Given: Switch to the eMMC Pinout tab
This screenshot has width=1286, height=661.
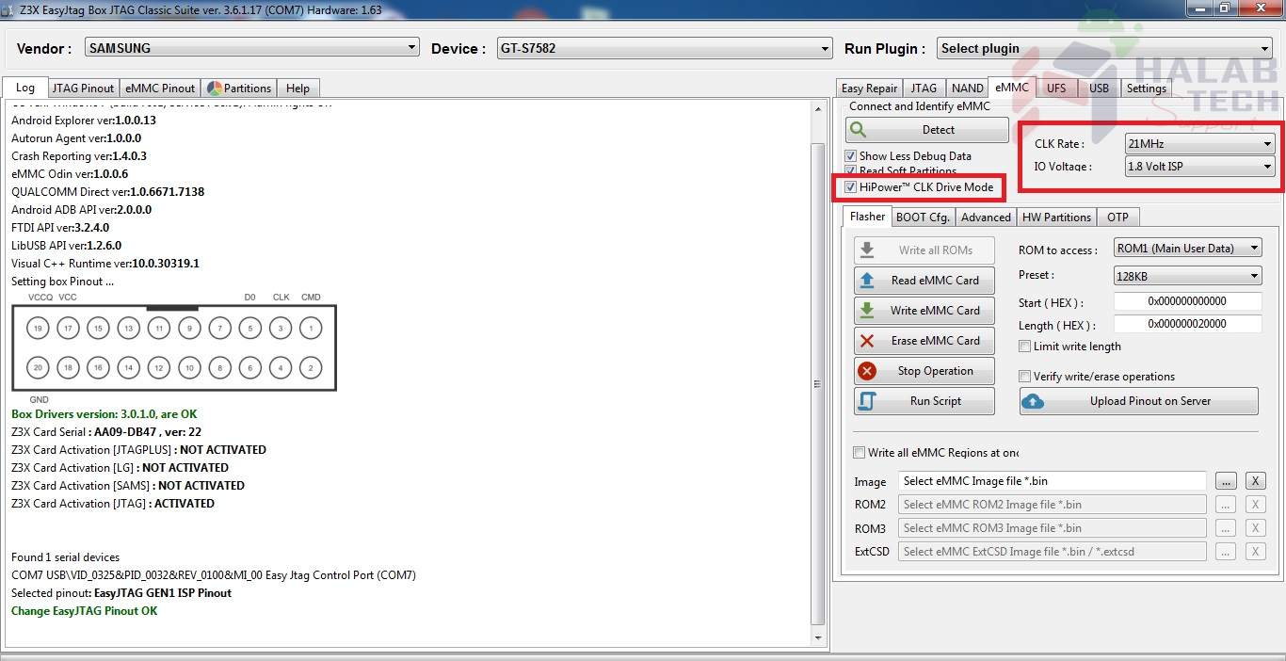Looking at the screenshot, I should click(160, 89).
